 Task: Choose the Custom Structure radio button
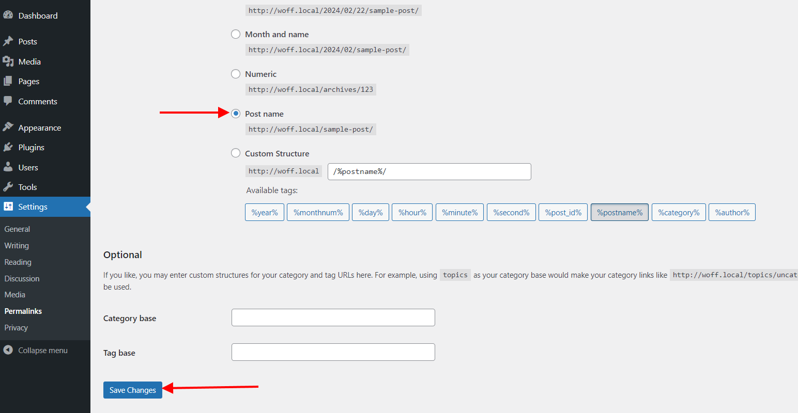click(x=236, y=153)
